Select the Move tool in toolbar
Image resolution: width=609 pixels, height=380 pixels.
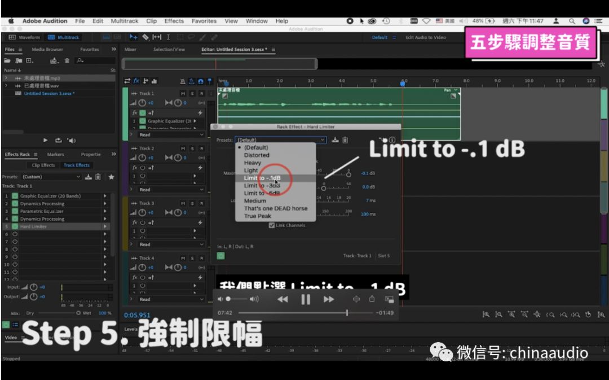point(134,37)
